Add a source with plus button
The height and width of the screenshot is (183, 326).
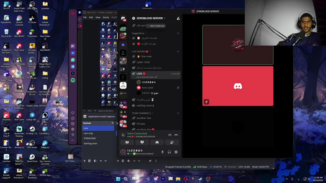118,161
